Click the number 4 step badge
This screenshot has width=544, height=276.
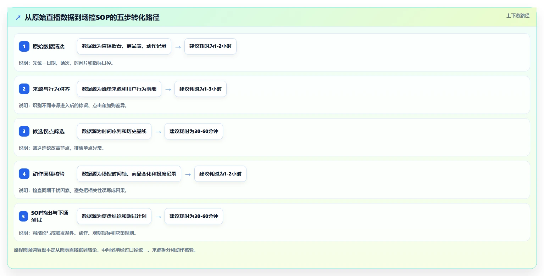[24, 174]
